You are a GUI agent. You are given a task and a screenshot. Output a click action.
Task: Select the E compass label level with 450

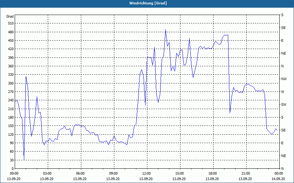282,41
